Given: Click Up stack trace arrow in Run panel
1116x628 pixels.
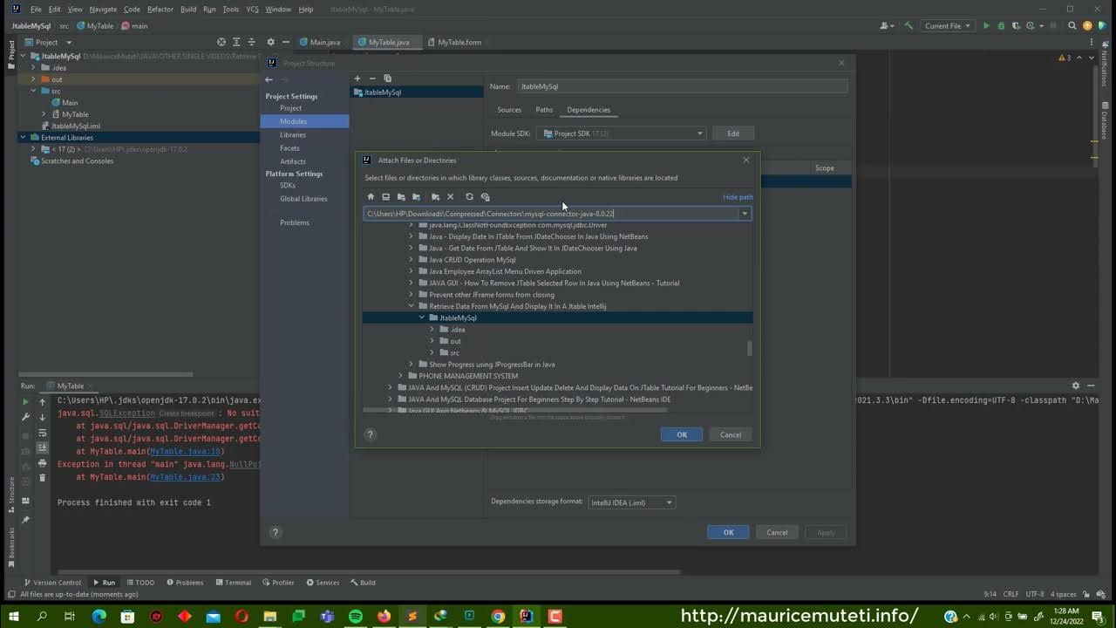Looking at the screenshot, I should coord(42,402).
